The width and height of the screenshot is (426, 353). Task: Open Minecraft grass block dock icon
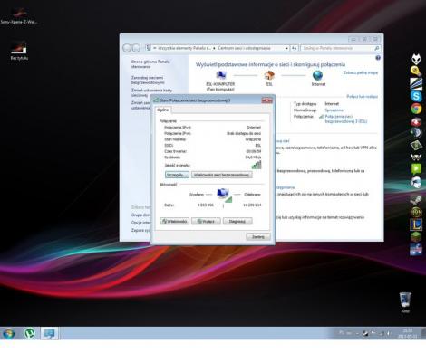(x=416, y=237)
